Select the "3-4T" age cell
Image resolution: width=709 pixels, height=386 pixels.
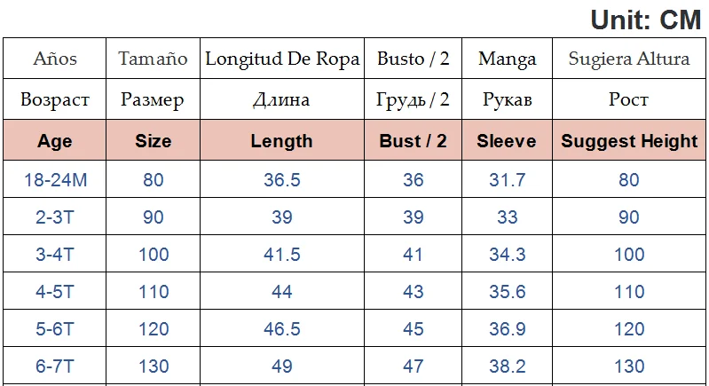click(55, 255)
